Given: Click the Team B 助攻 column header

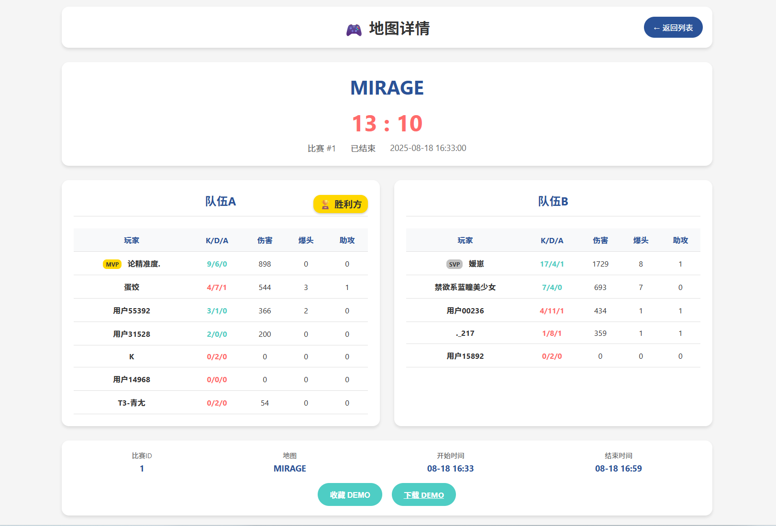Looking at the screenshot, I should tap(680, 240).
